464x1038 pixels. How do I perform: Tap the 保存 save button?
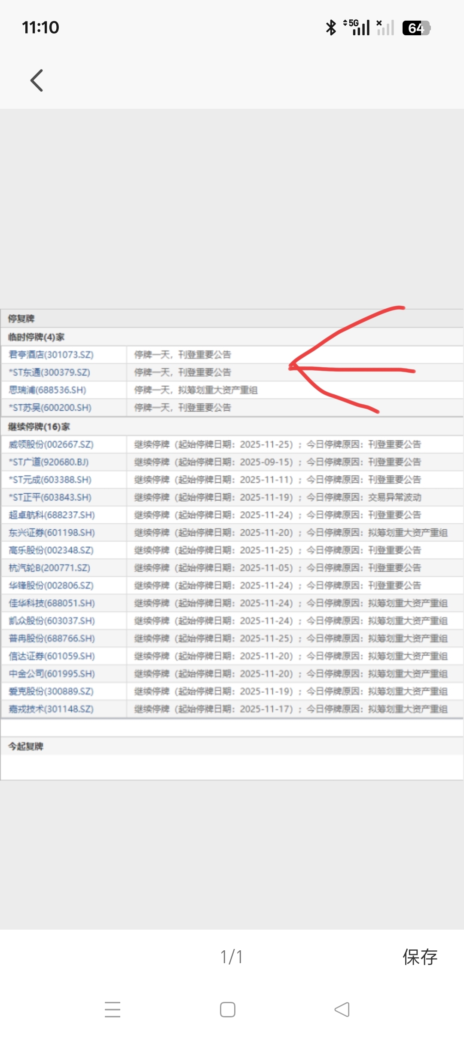(x=420, y=957)
